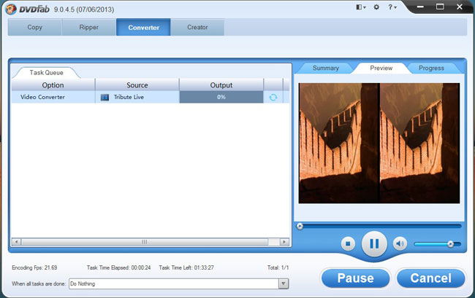Expand the Do Nothing dropdown arrow
Image resolution: width=475 pixels, height=298 pixels.
(x=284, y=283)
